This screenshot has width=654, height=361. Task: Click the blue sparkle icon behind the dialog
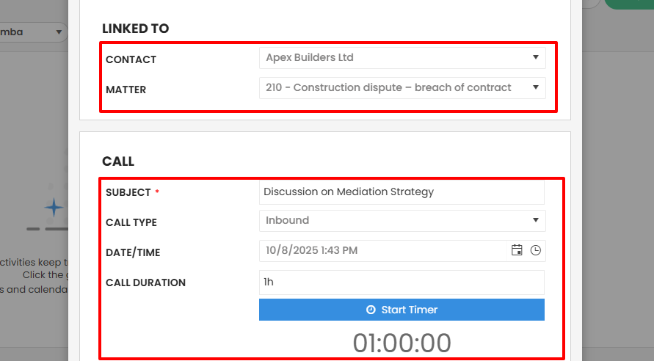54,208
